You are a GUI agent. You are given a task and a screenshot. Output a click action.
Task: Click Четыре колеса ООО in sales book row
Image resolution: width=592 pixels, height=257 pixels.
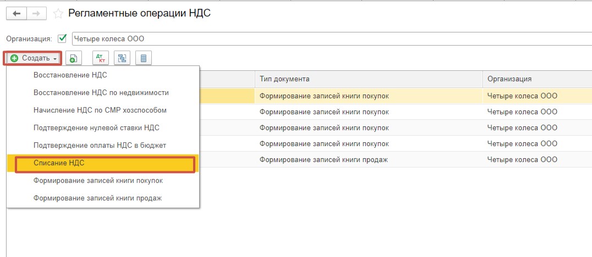pos(522,160)
